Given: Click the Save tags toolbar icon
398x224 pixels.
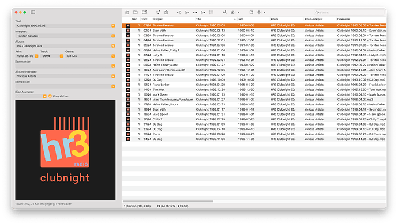Looking at the screenshot, I should [127, 12].
